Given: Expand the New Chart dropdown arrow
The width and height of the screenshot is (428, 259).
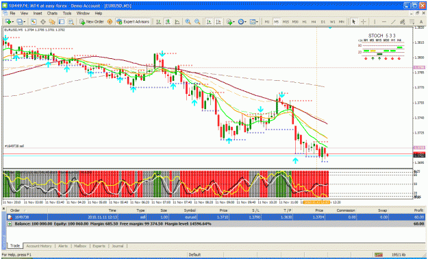Looking at the screenshot, I should pos(13,22).
